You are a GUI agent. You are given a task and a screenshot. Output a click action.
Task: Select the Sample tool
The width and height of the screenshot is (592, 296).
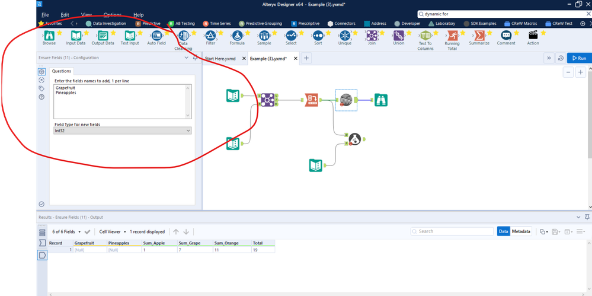coord(264,36)
